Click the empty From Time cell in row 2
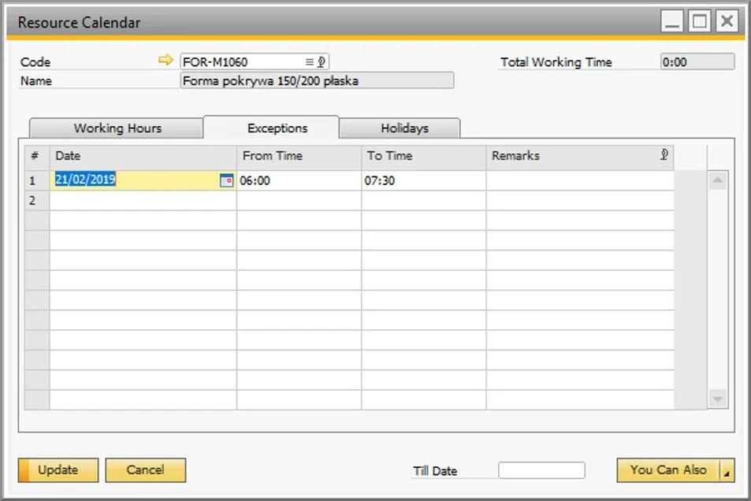This screenshot has height=501, width=751. click(x=299, y=201)
